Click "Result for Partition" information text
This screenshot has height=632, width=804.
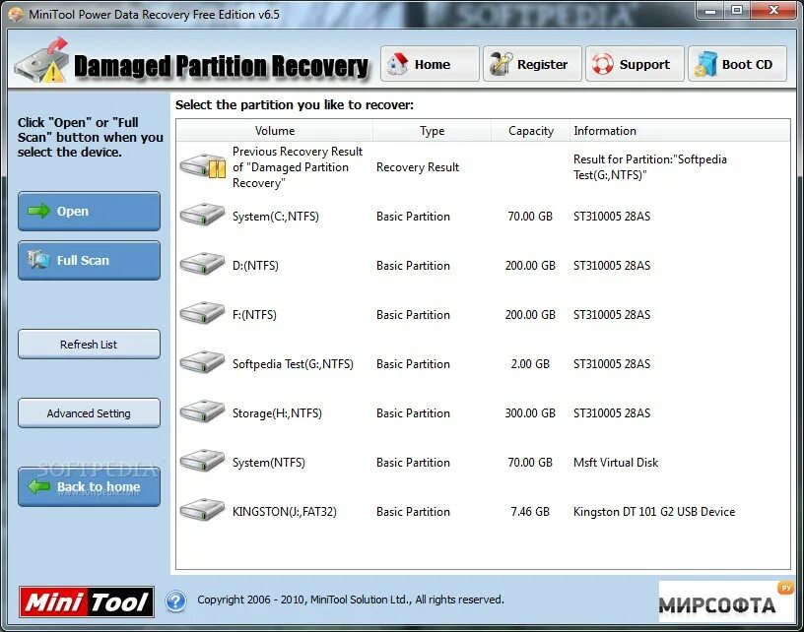tap(649, 167)
